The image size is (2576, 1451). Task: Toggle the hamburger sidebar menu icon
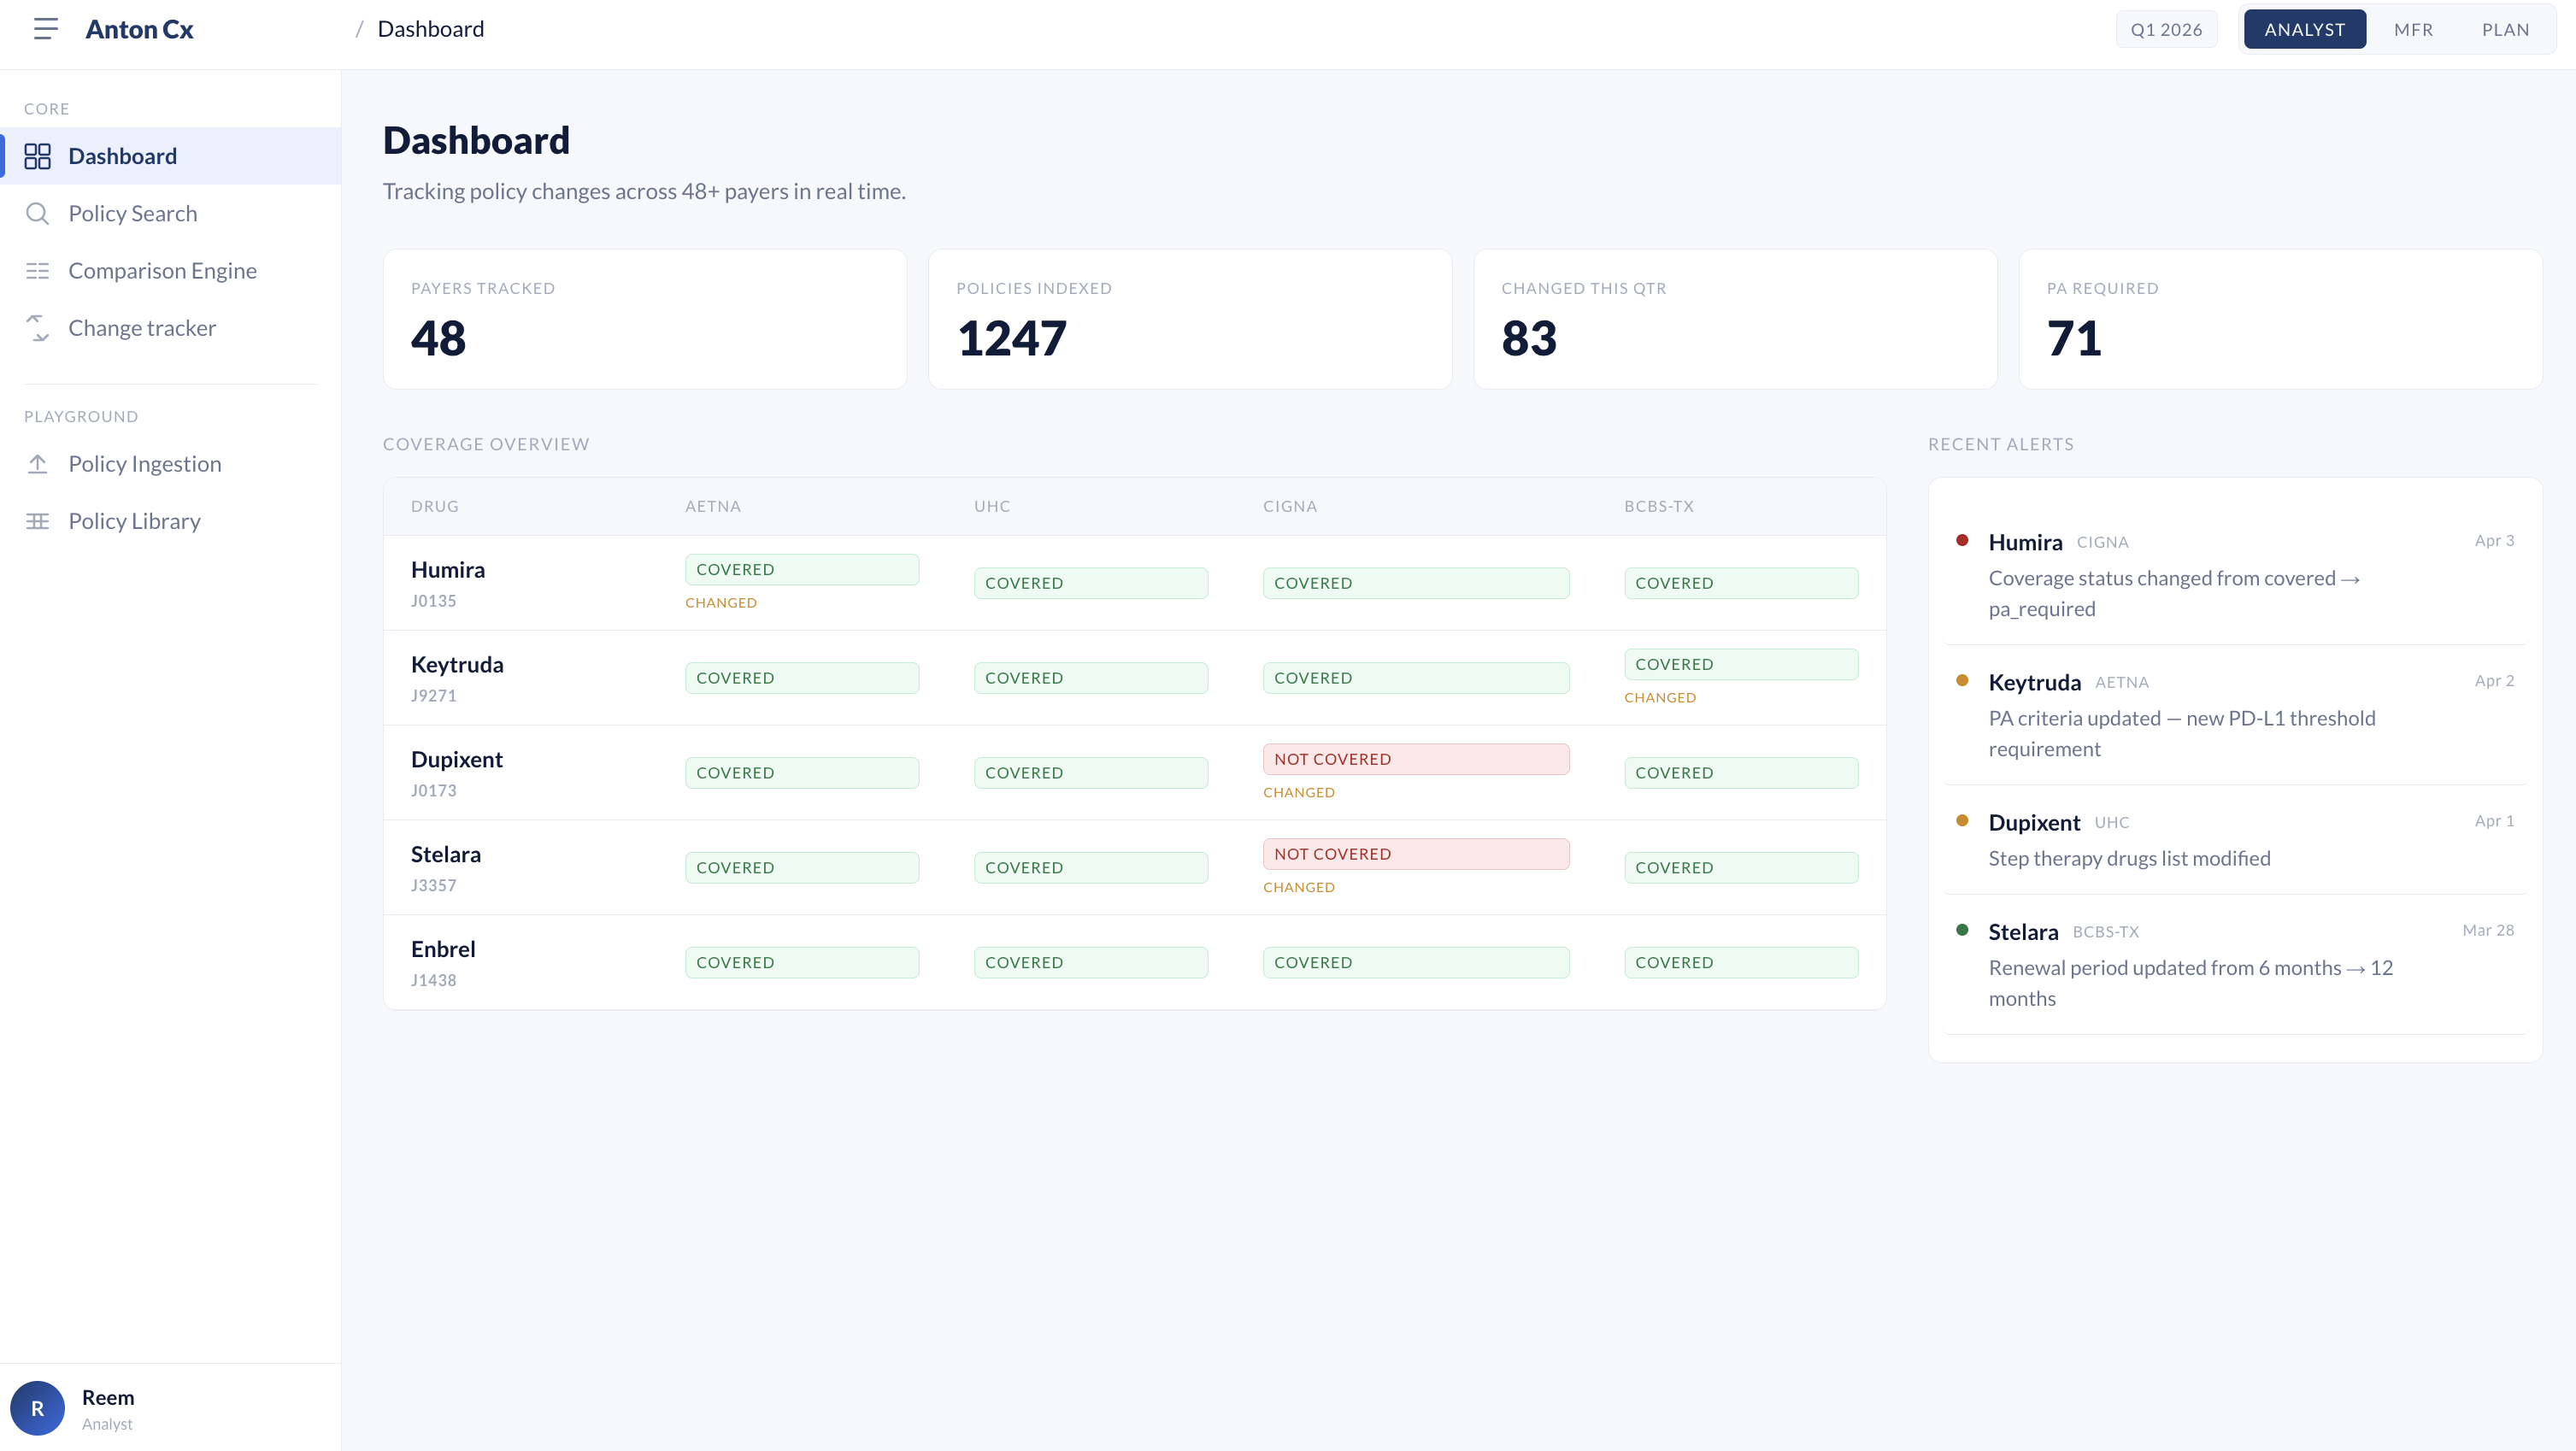pos(45,29)
